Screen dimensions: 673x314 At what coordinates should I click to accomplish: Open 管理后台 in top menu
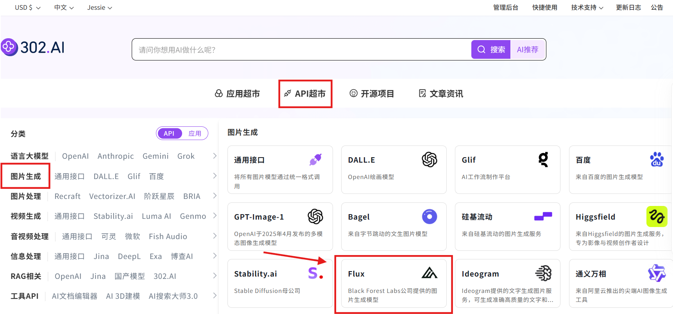505,7
